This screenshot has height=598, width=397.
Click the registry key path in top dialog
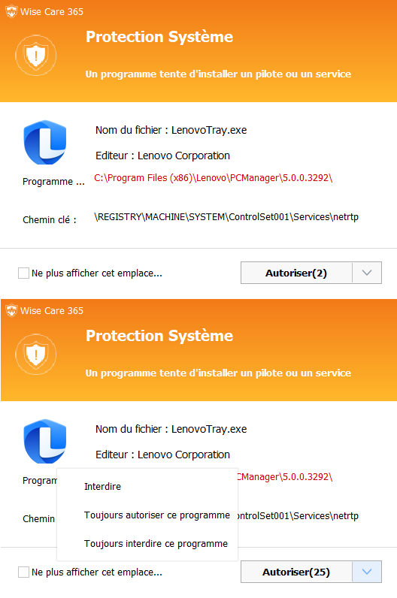pos(226,217)
